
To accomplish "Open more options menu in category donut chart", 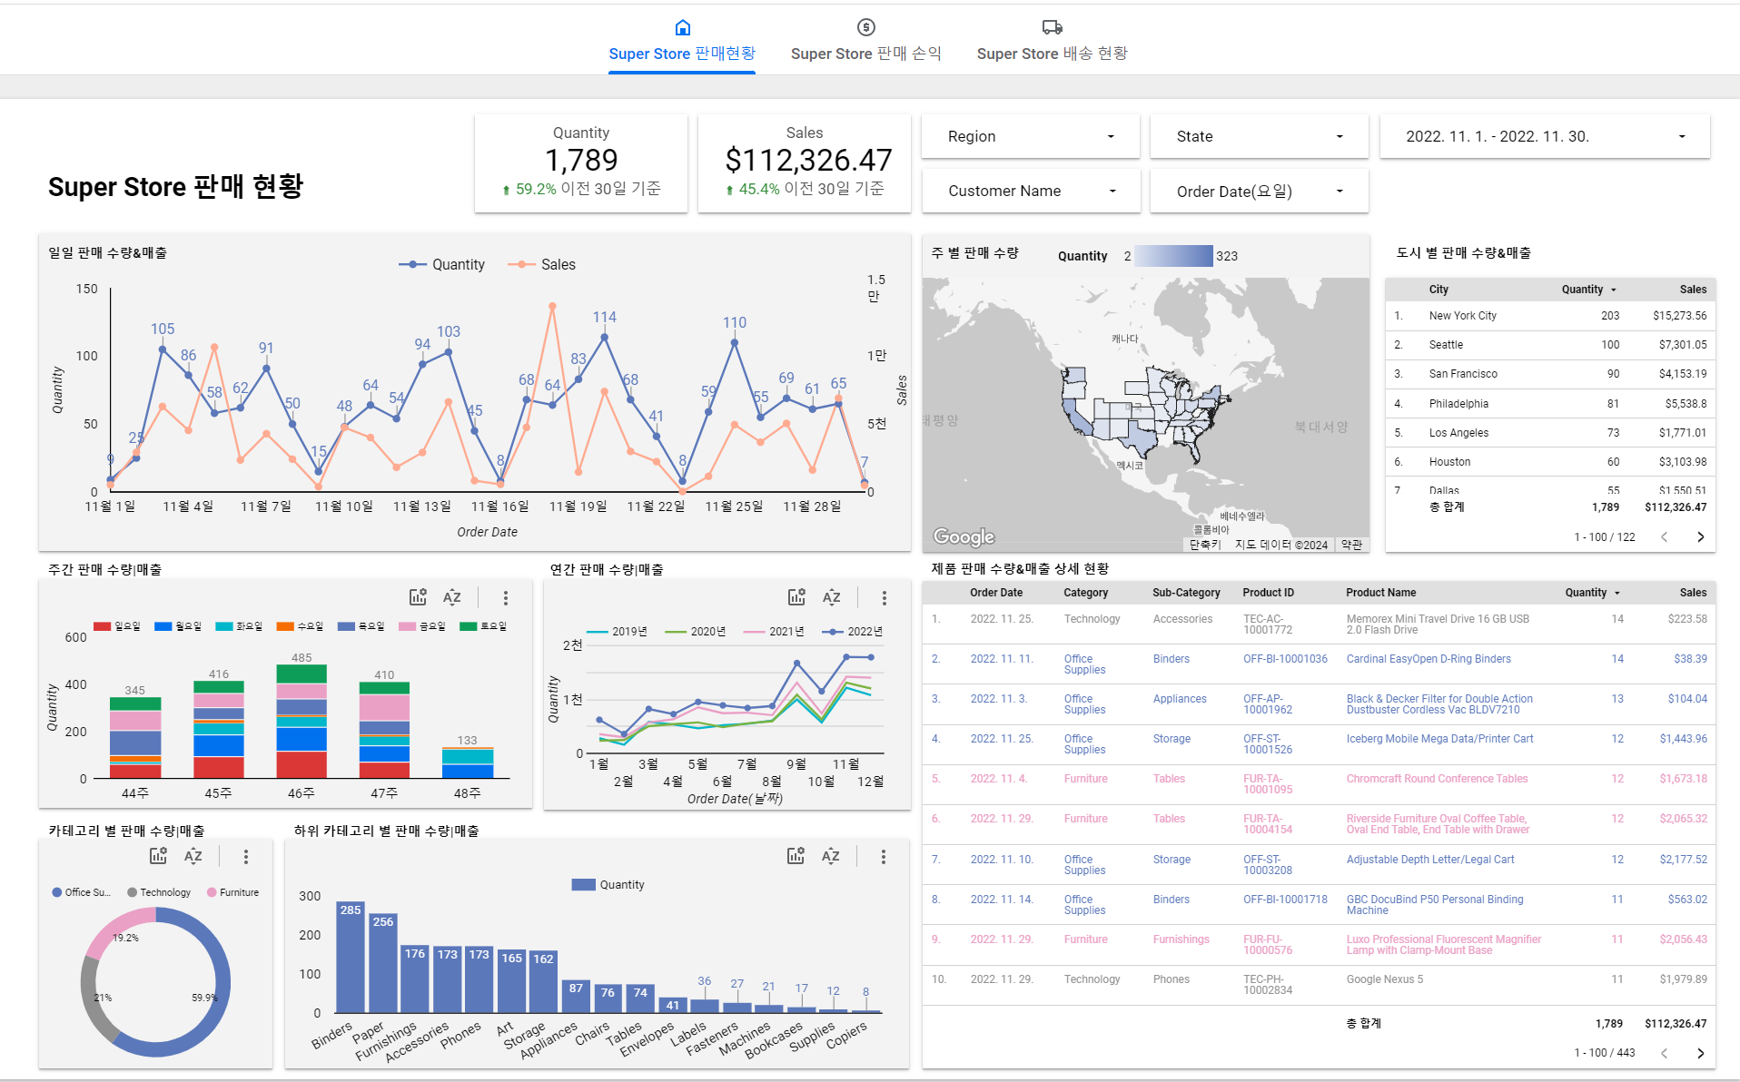I will (246, 856).
